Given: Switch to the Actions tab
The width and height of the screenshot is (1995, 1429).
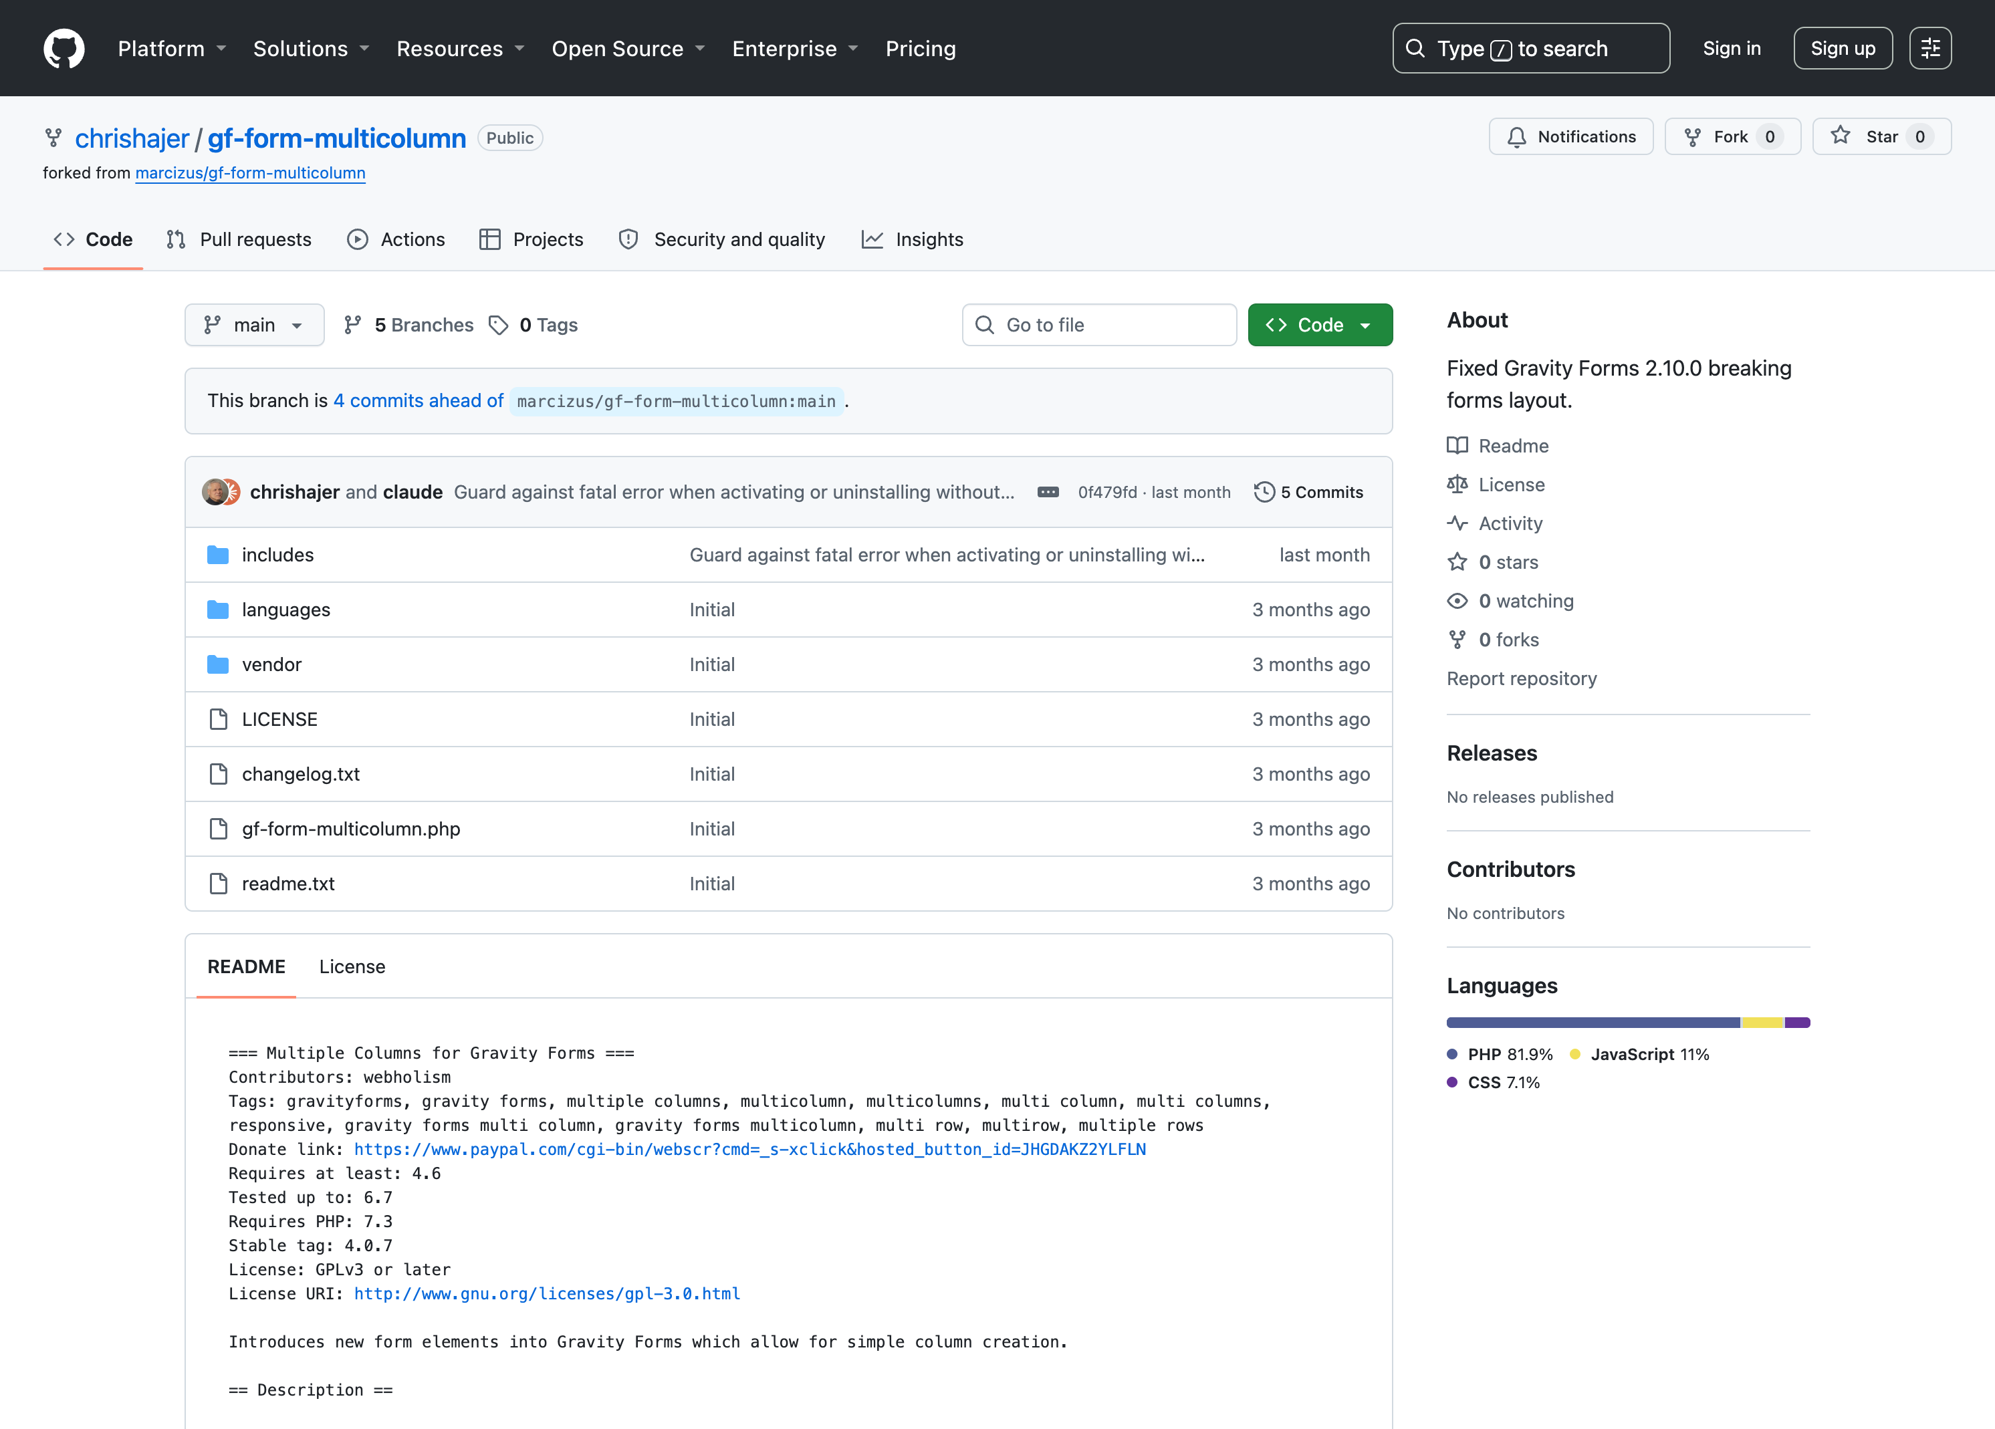Looking at the screenshot, I should point(396,239).
